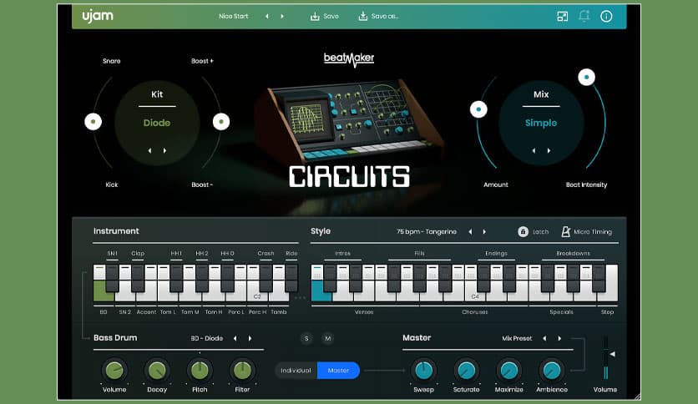Click the Specials label below Style keys

[561, 312]
